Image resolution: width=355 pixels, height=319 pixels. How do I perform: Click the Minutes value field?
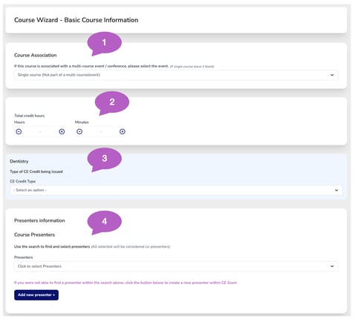pos(101,131)
